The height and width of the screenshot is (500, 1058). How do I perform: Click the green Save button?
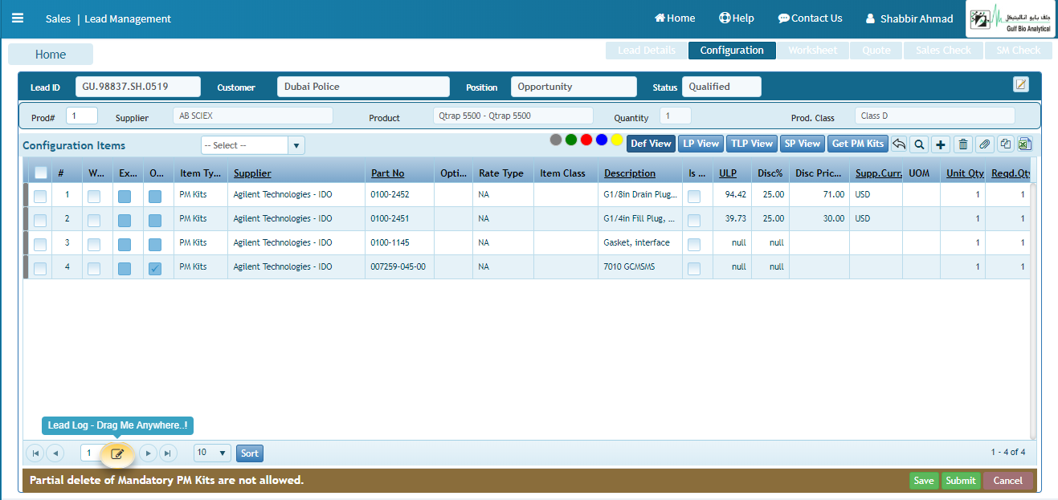(x=924, y=481)
